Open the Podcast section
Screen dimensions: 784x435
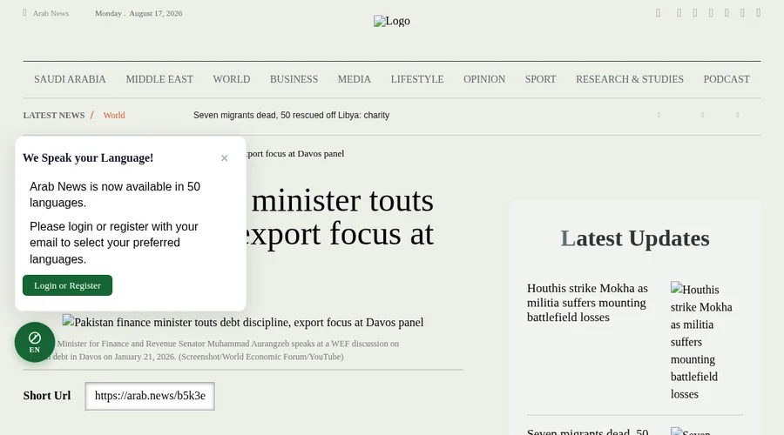tap(727, 79)
